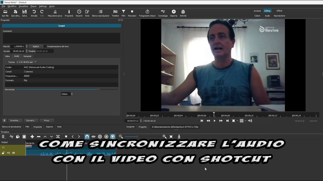Toggle timeline snapping magnet
The height and width of the screenshot is (181, 323).
(87, 137)
